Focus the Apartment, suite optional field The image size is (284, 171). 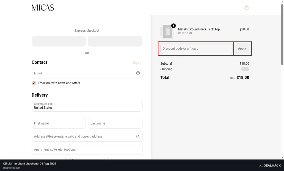click(x=87, y=149)
